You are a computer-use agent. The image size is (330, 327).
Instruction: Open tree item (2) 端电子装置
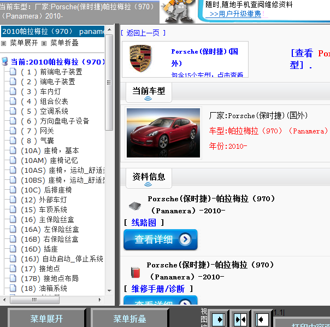click(48, 81)
